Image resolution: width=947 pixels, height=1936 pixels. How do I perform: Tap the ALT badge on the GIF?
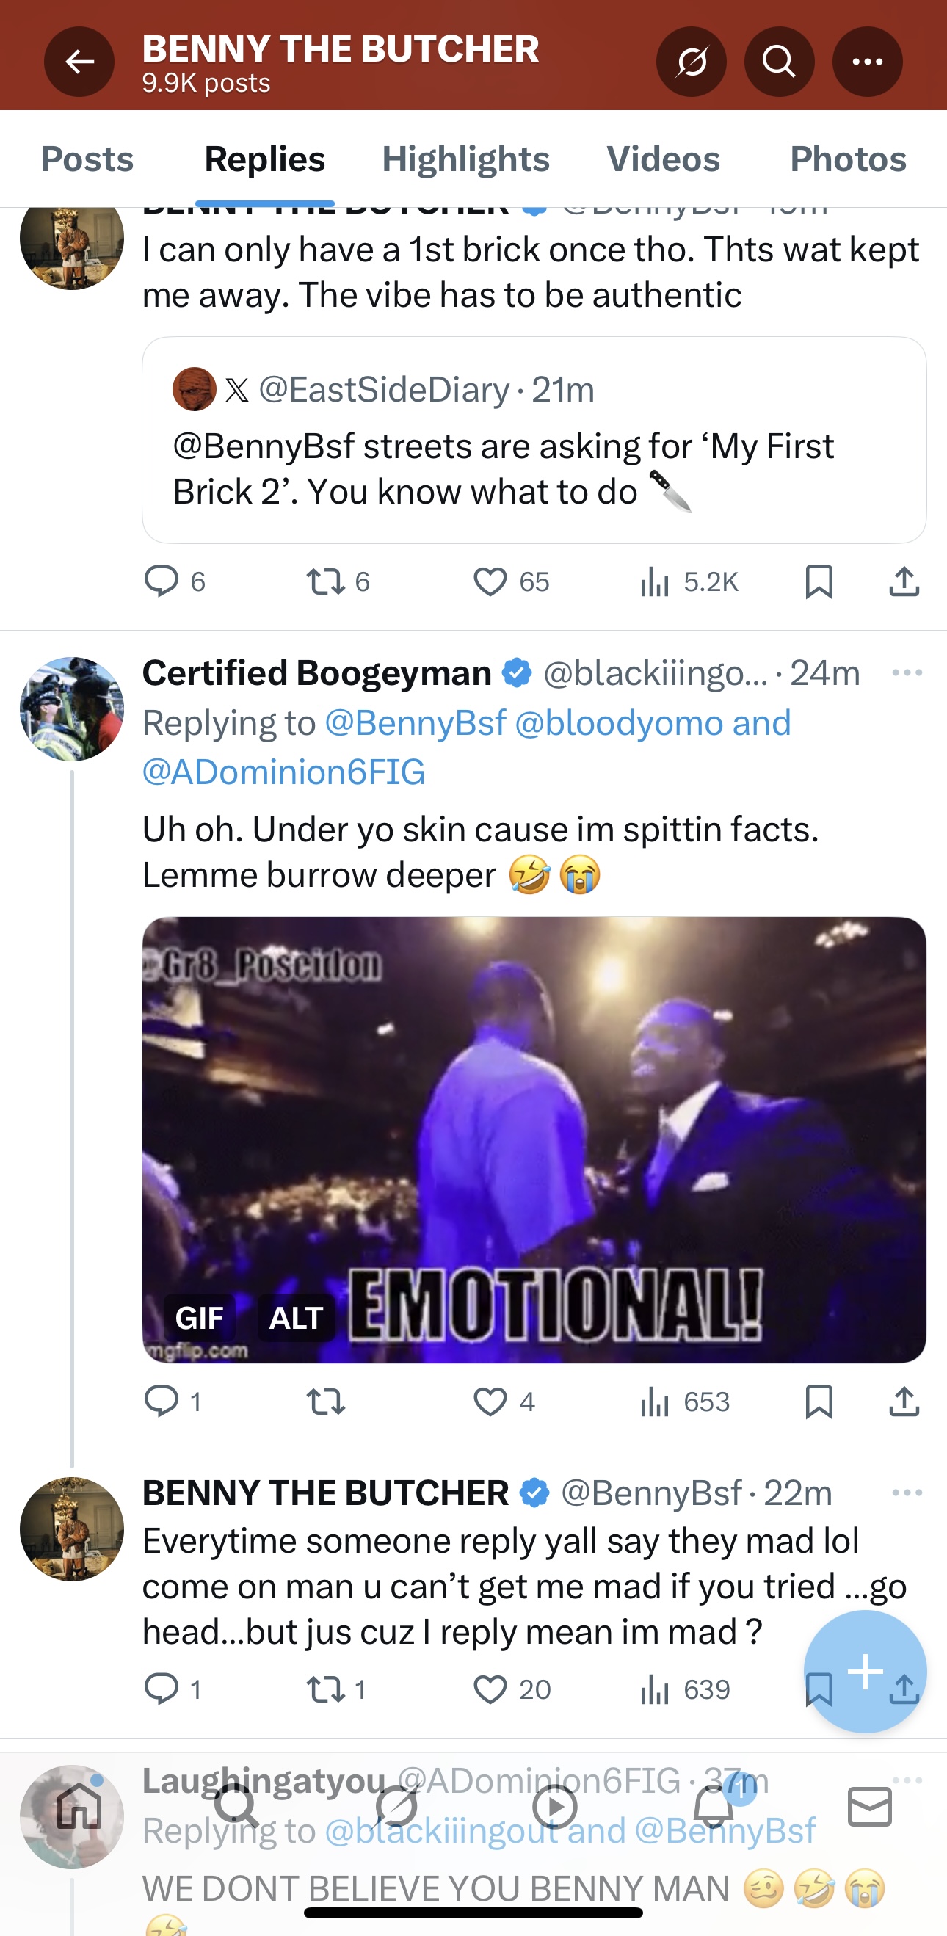pos(296,1318)
